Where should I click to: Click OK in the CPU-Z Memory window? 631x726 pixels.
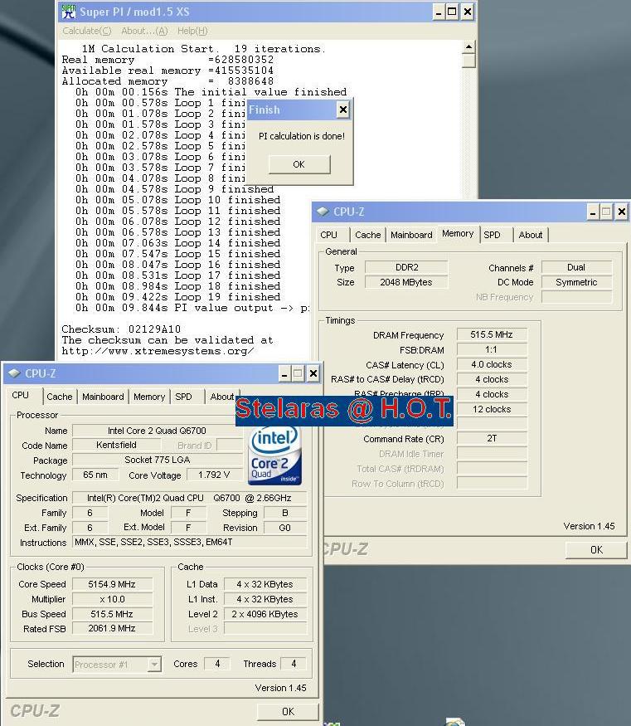pos(596,549)
